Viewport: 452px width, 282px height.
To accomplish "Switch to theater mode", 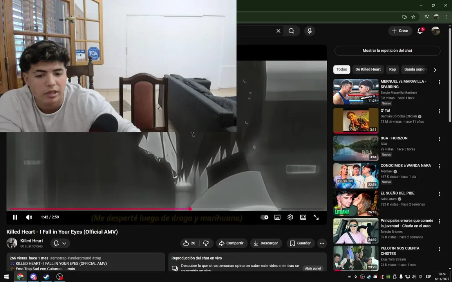I will tap(303, 217).
